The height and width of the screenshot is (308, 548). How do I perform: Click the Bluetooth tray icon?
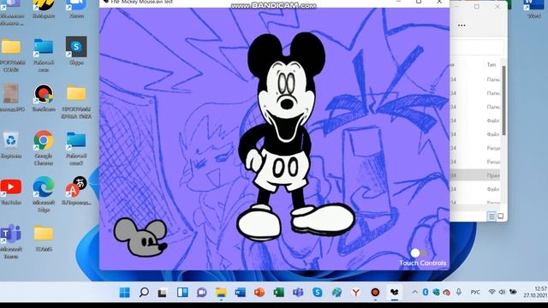pos(426,293)
